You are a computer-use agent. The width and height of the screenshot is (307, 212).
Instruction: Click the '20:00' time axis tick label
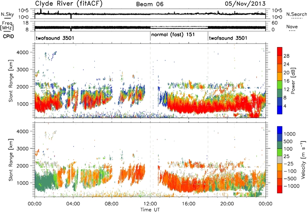point(227,204)
